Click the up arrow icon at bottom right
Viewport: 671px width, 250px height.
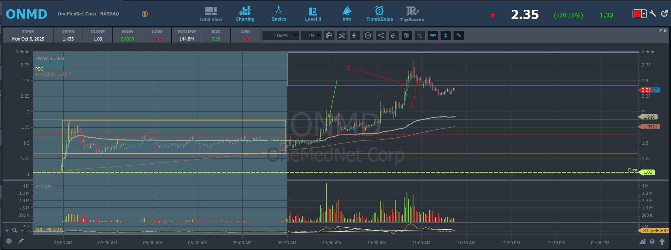(x=662, y=241)
